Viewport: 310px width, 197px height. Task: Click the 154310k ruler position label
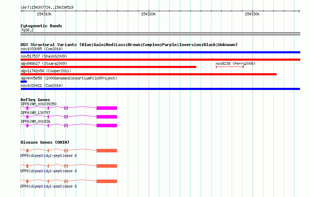pyautogui.click(x=44, y=14)
